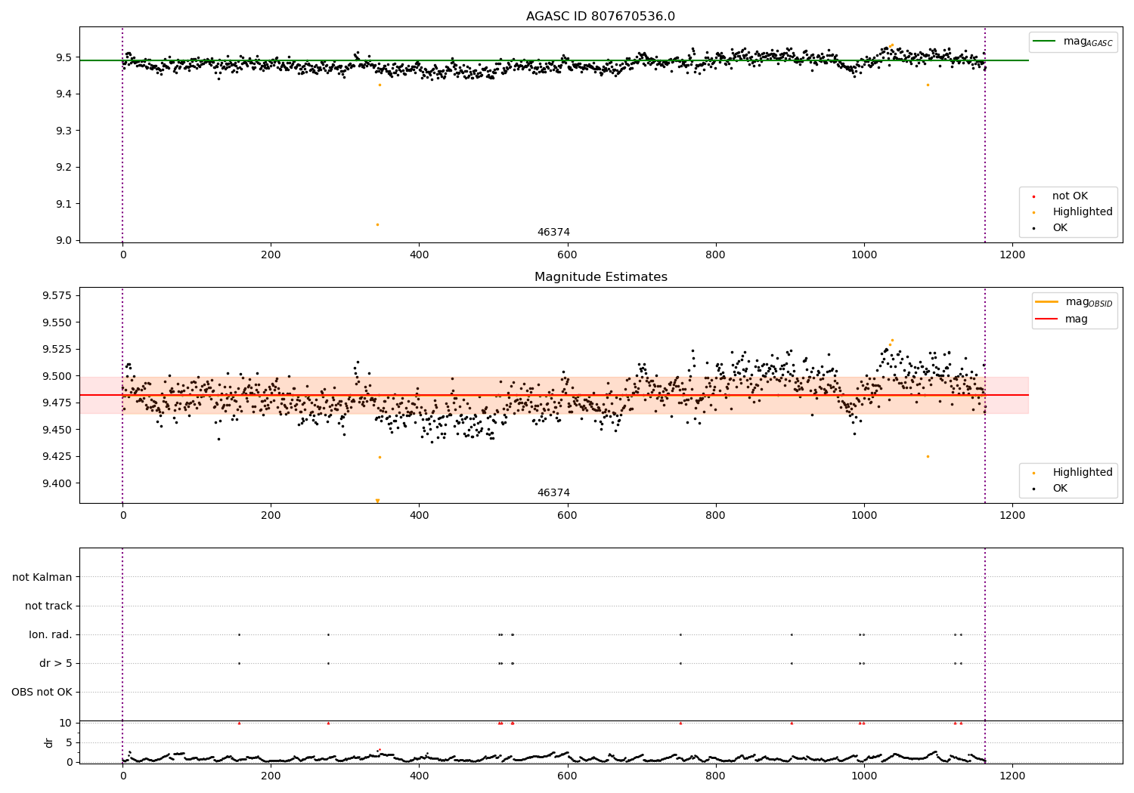Click the mag OBSID legend label
1134x793 pixels.
pos(1089,302)
